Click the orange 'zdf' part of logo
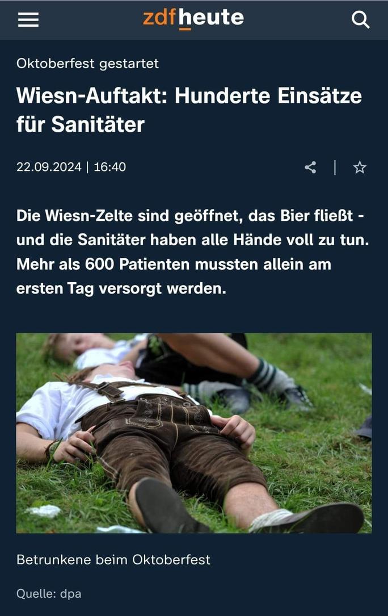 coord(160,18)
